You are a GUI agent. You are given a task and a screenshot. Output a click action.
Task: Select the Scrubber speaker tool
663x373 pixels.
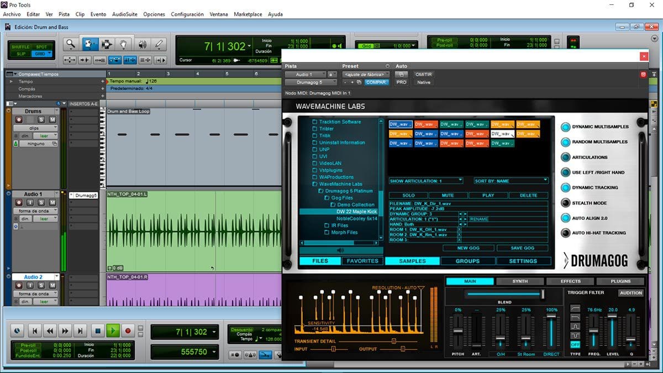(x=142, y=44)
